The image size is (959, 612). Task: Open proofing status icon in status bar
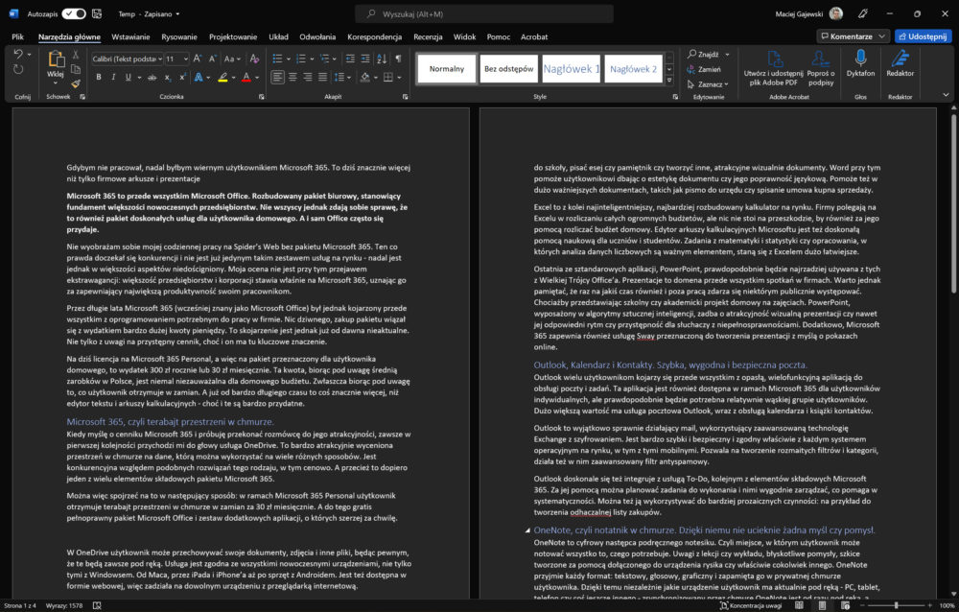point(97,605)
